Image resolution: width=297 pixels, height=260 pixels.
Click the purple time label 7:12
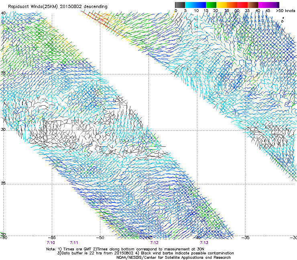tap(155, 243)
